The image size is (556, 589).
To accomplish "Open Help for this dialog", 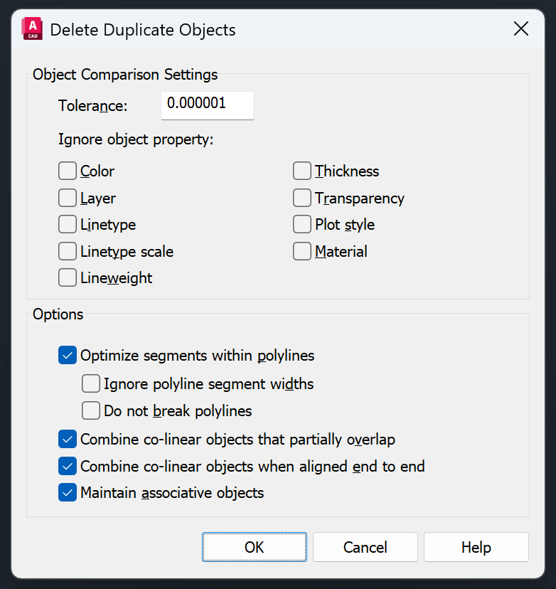I will click(476, 547).
